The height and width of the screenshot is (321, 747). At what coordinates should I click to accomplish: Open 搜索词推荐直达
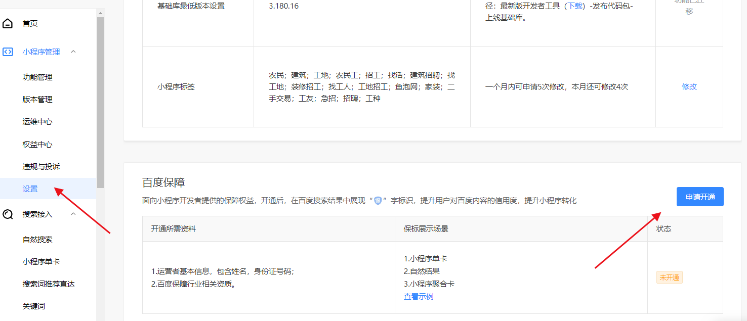[49, 284]
